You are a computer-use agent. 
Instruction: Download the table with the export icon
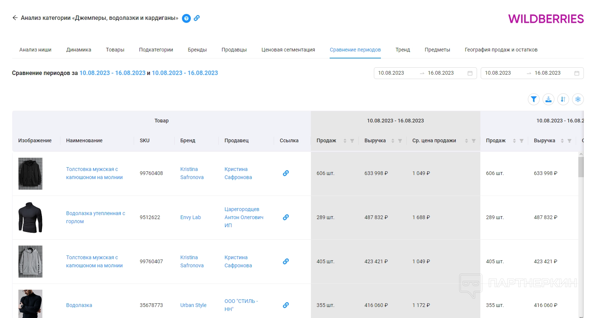pos(548,99)
